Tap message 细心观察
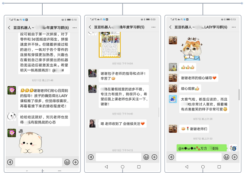Image resolution: width=244 pixels, height=173 pixels. [190, 89]
